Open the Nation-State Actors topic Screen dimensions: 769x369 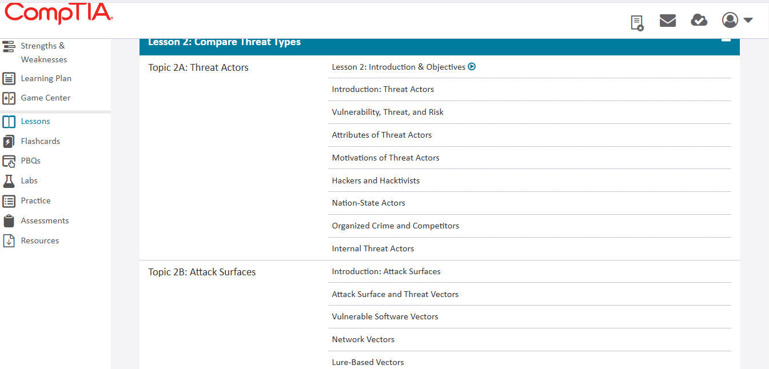coord(369,203)
